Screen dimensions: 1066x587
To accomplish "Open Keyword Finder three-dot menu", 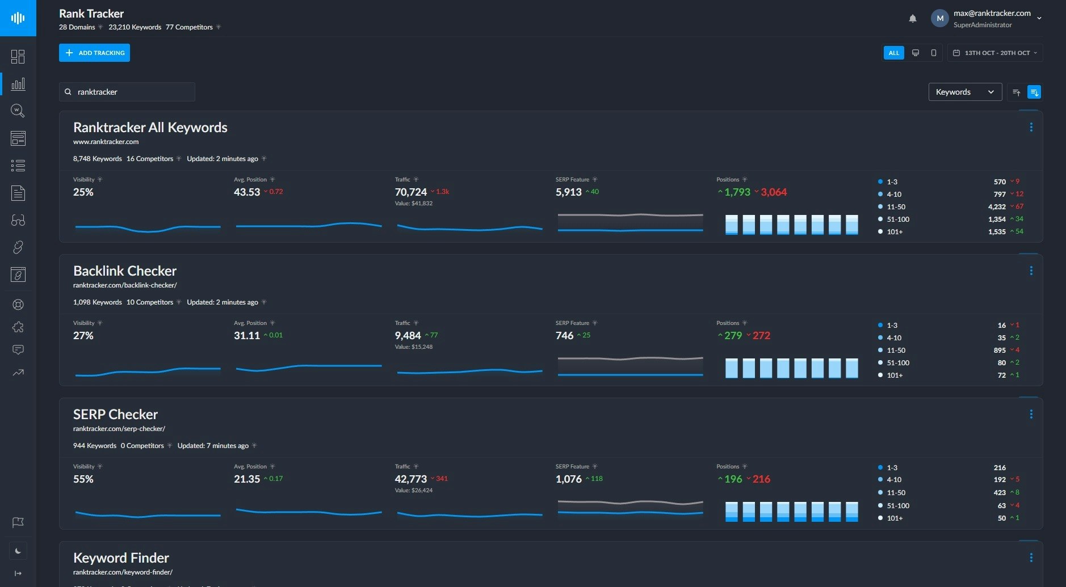I will (x=1031, y=558).
